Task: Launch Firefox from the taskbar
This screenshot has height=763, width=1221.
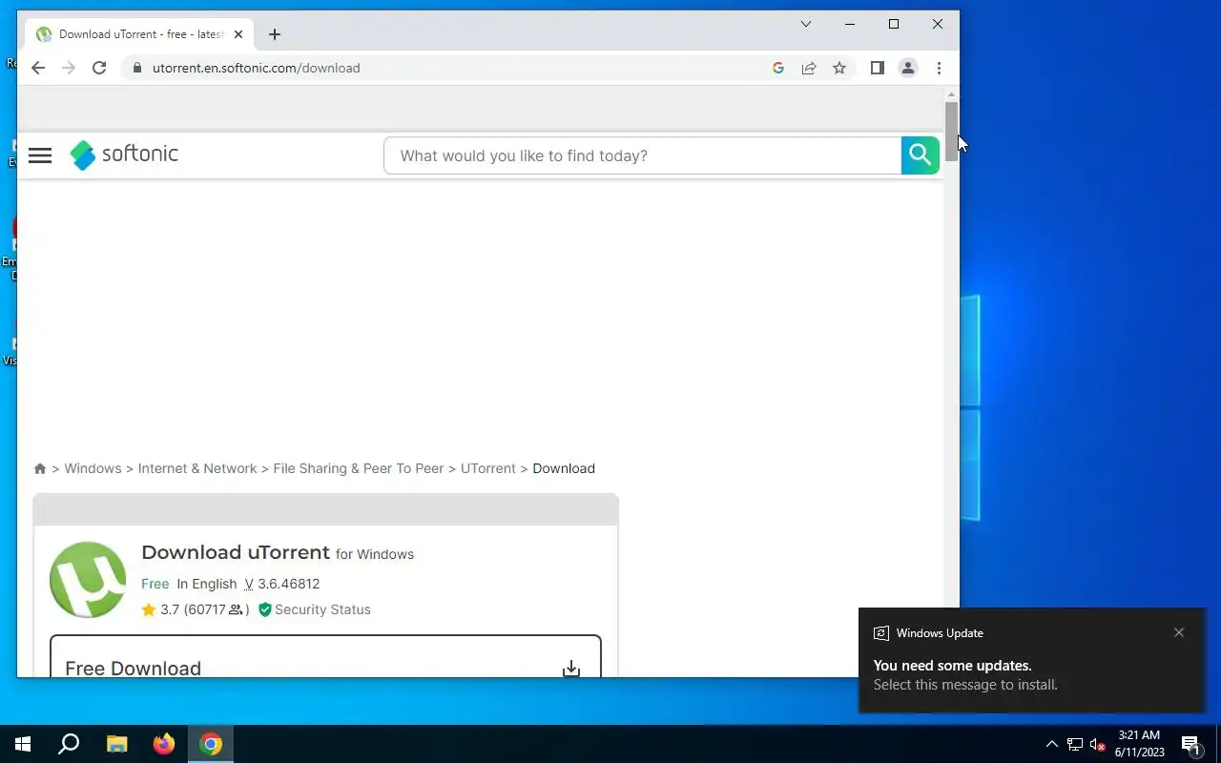Action: (164, 744)
